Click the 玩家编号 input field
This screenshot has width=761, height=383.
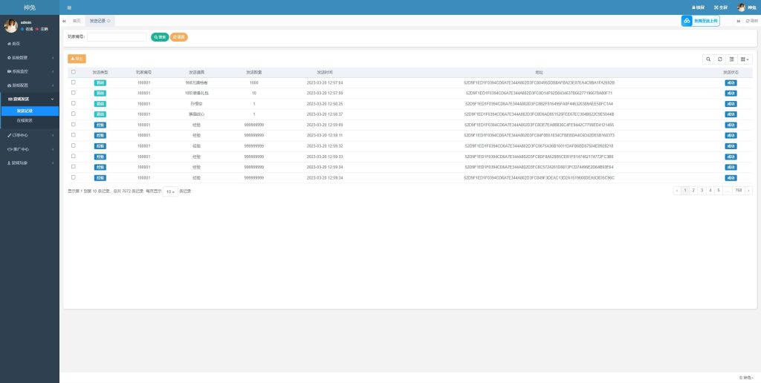coord(117,36)
